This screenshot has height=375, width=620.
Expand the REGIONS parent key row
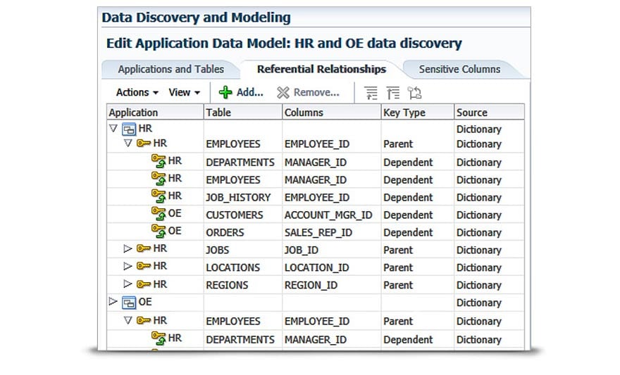click(x=128, y=284)
